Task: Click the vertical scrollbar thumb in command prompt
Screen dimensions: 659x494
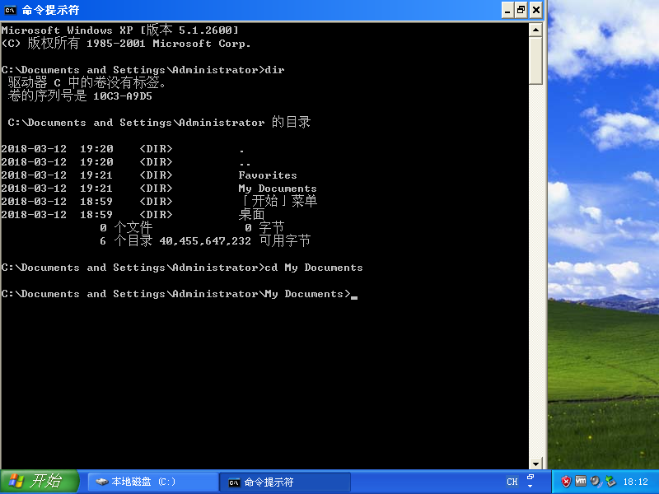Action: click(x=535, y=61)
